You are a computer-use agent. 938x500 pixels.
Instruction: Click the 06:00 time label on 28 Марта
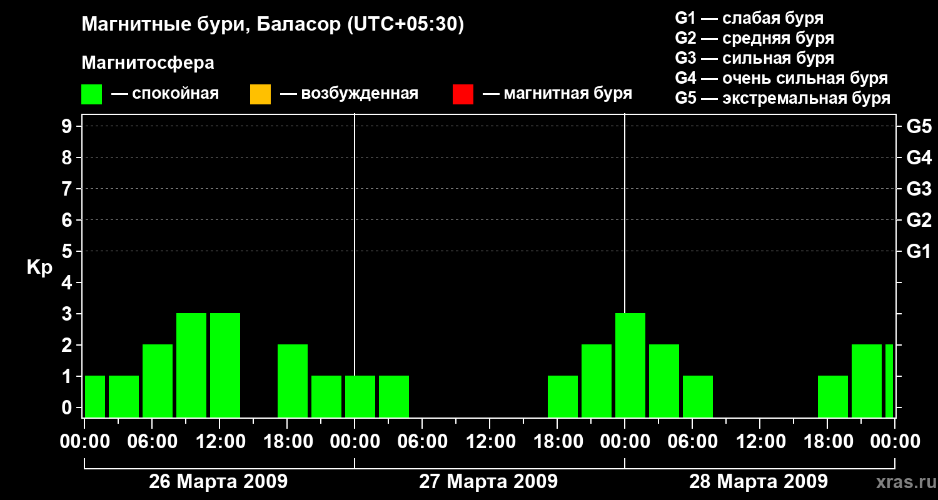coord(692,442)
